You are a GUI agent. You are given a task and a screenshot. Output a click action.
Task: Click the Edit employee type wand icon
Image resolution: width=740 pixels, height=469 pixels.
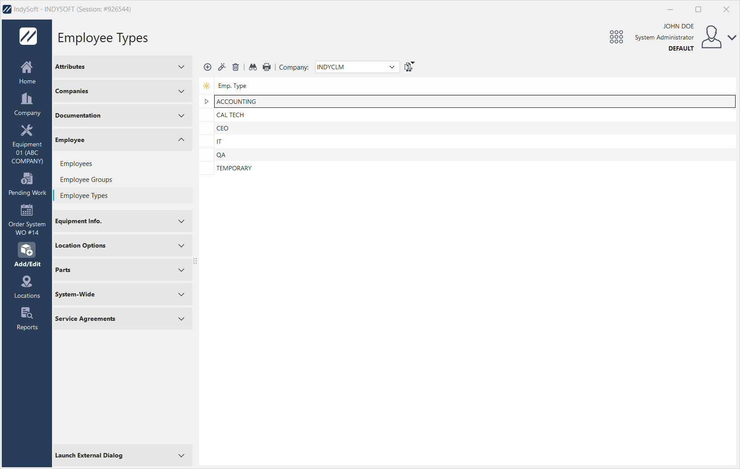[x=222, y=67]
